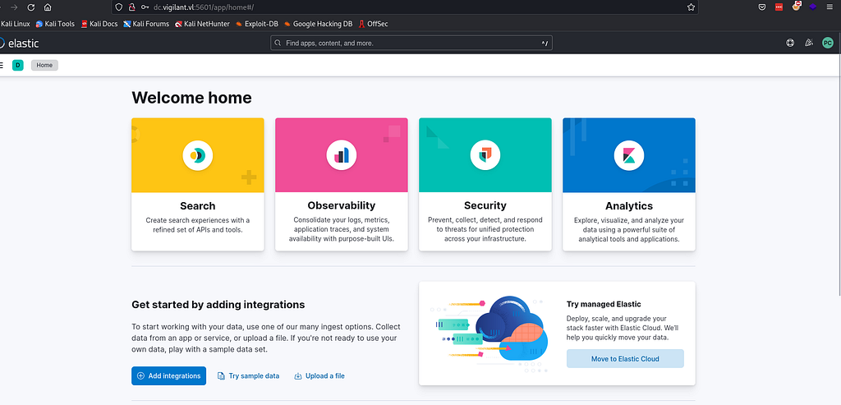This screenshot has height=405, width=841.
Task: Go to browser home page icon
Action: coord(48,7)
